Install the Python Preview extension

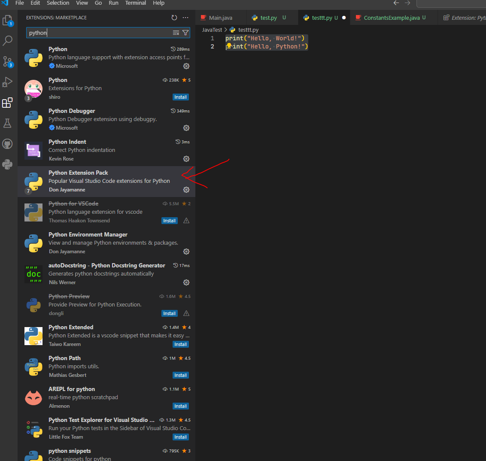coord(169,313)
